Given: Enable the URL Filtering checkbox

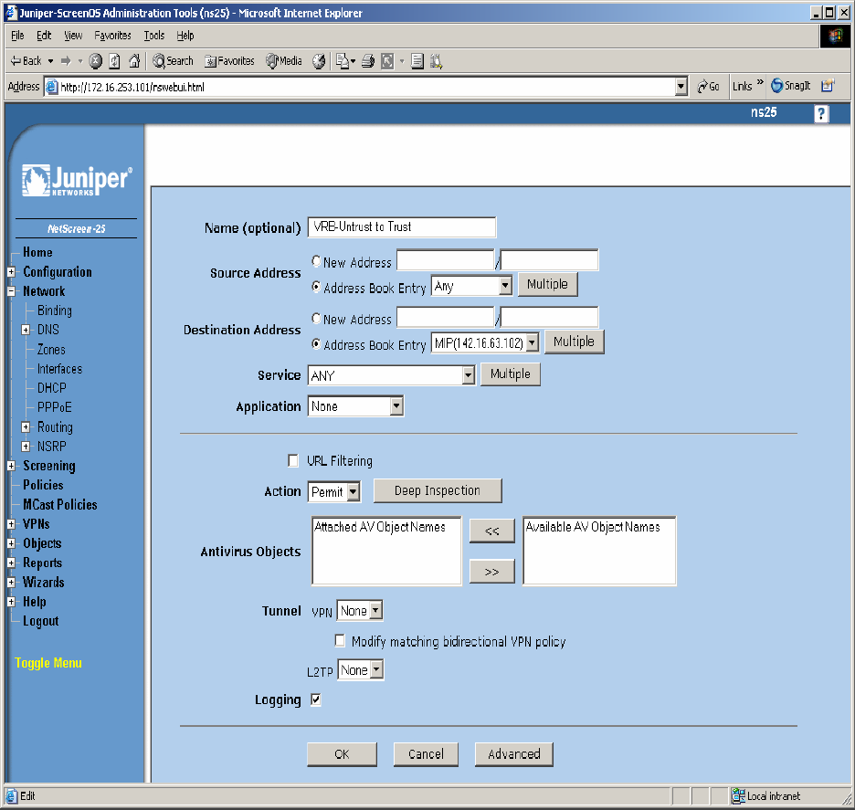Looking at the screenshot, I should point(293,461).
